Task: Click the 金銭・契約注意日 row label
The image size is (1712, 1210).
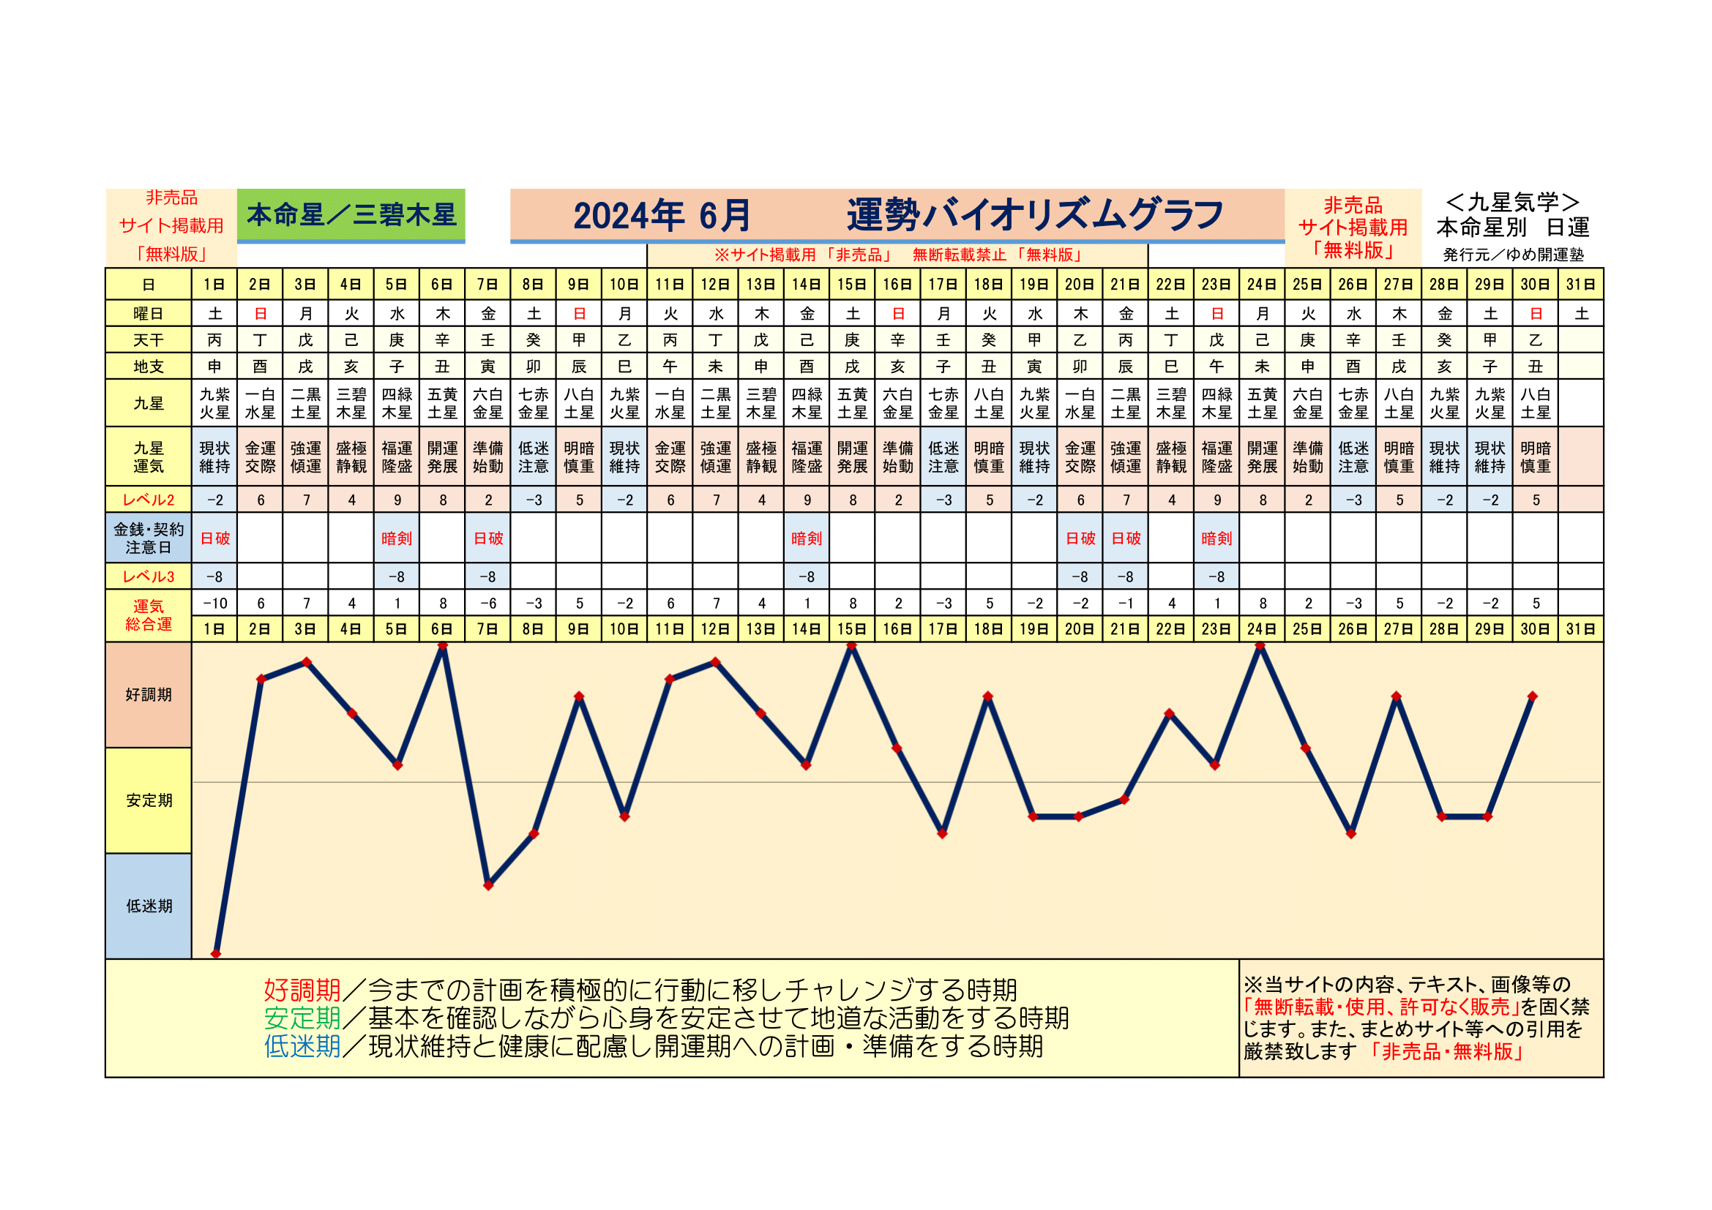Action: click(x=149, y=538)
